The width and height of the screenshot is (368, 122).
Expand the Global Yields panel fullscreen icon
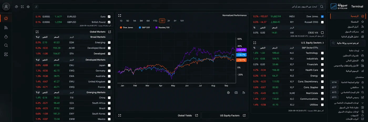120,115
